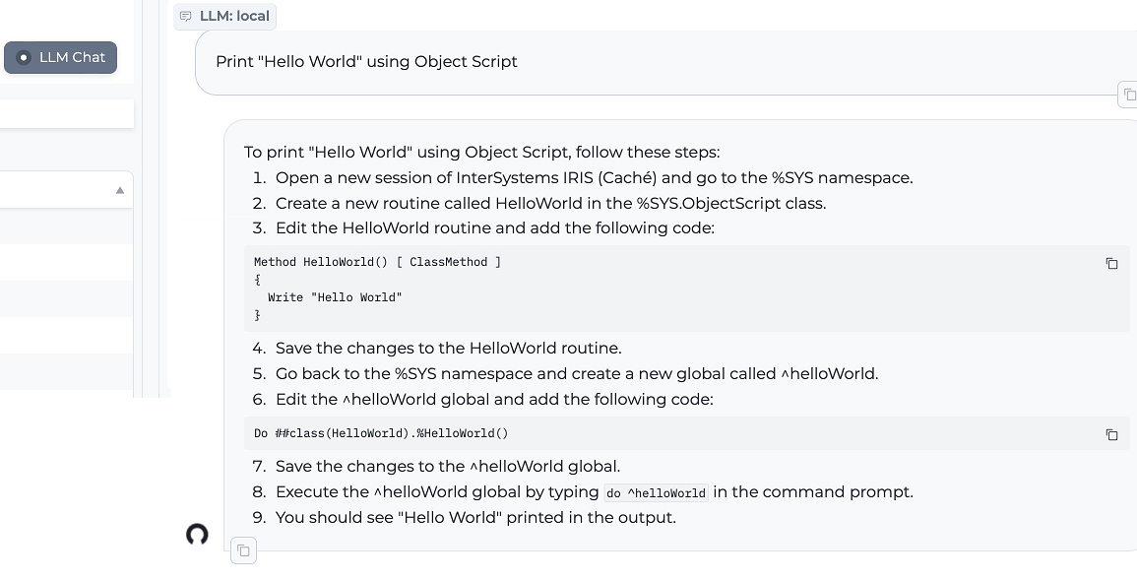Click the inline code do ^helloWorld

pos(655,493)
